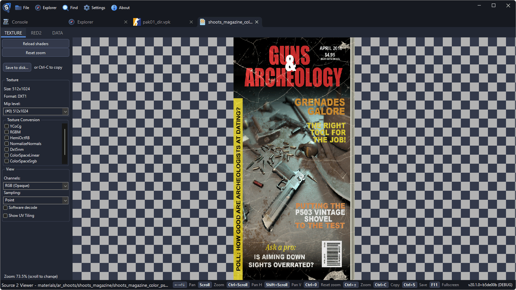Click the Reload shaders button
516x290 pixels.
35,43
